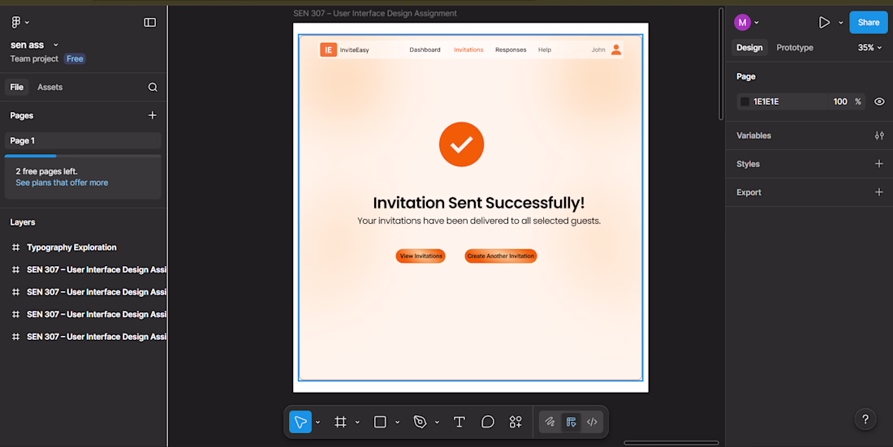This screenshot has height=447, width=893.
Task: Select the delivered to all guests subtitle
Action: [479, 221]
